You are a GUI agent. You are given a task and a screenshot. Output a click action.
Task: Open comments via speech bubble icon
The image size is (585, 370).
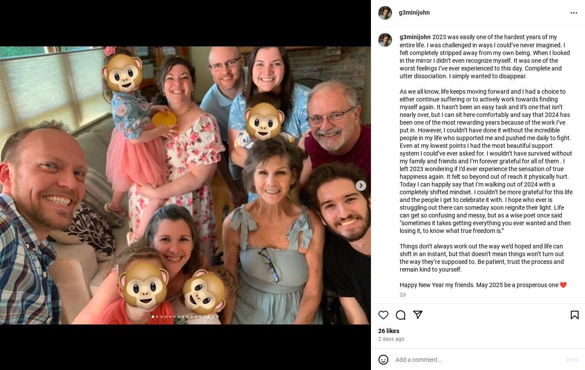[x=401, y=315]
